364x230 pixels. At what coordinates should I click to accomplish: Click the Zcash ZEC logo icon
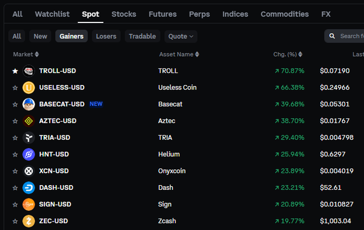[28, 221]
